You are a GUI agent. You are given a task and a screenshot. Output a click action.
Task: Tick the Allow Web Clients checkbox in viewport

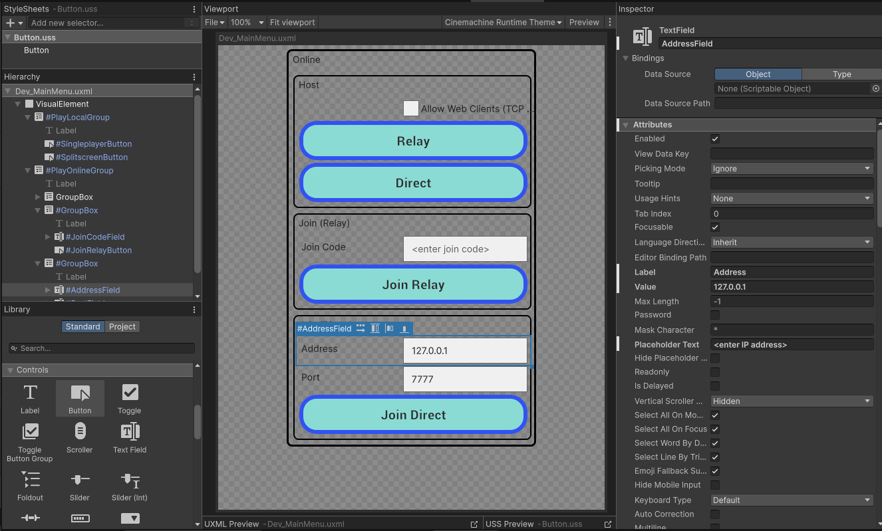pyautogui.click(x=411, y=108)
